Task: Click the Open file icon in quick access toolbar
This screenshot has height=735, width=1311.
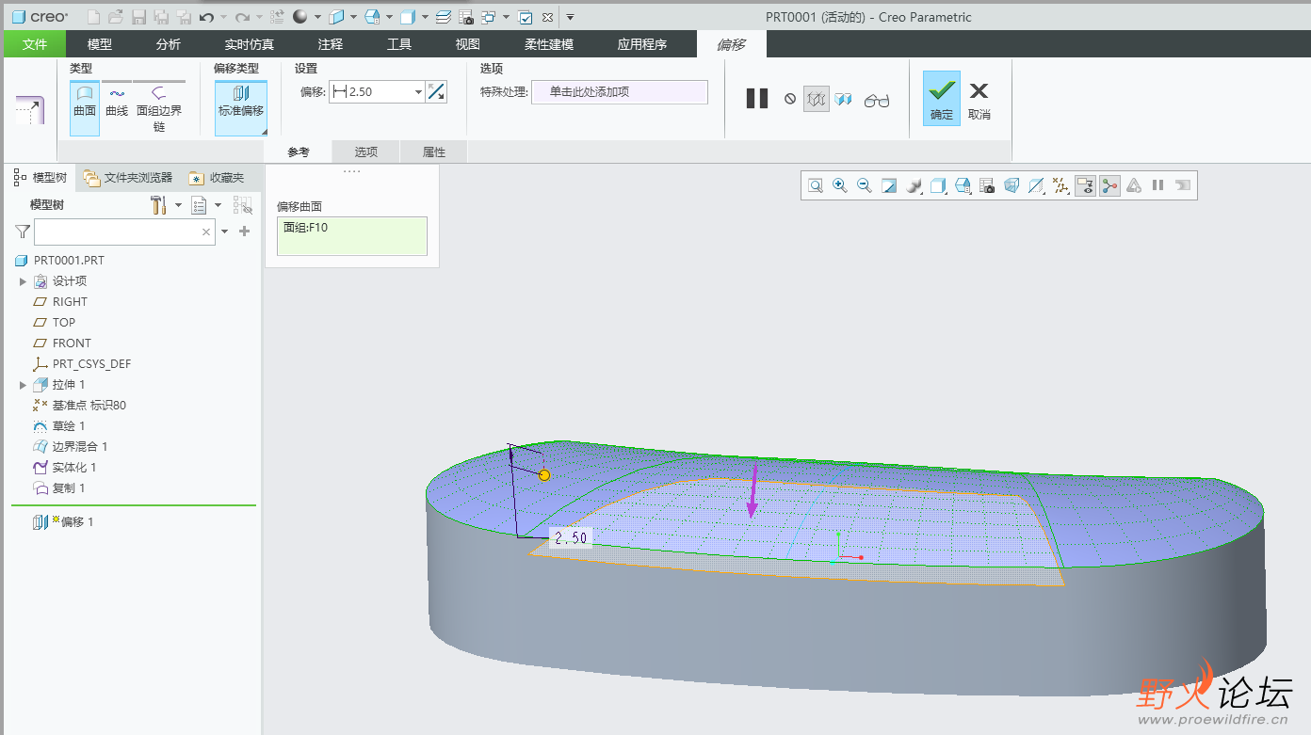Action: point(115,17)
